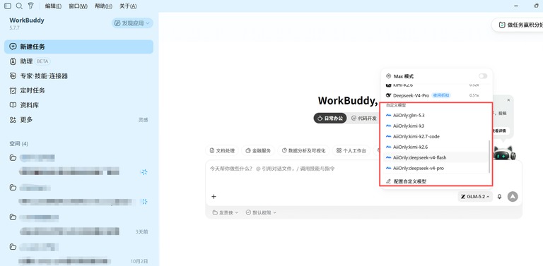Expand the 发现应用 dropdown
Screen dimensions: 543x266
tap(132, 23)
